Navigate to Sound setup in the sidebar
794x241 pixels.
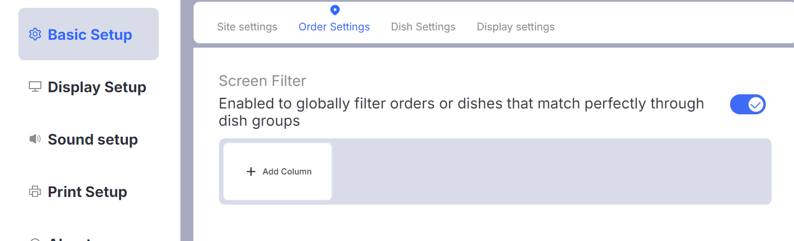point(92,139)
